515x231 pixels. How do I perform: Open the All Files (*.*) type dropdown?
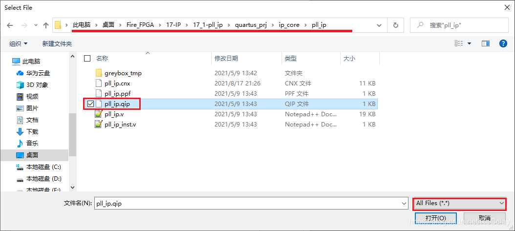(459, 204)
